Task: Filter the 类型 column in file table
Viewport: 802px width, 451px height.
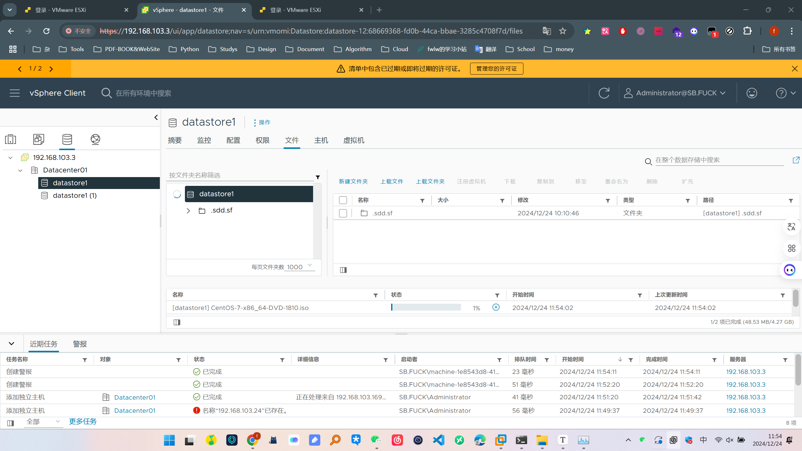Action: point(688,201)
